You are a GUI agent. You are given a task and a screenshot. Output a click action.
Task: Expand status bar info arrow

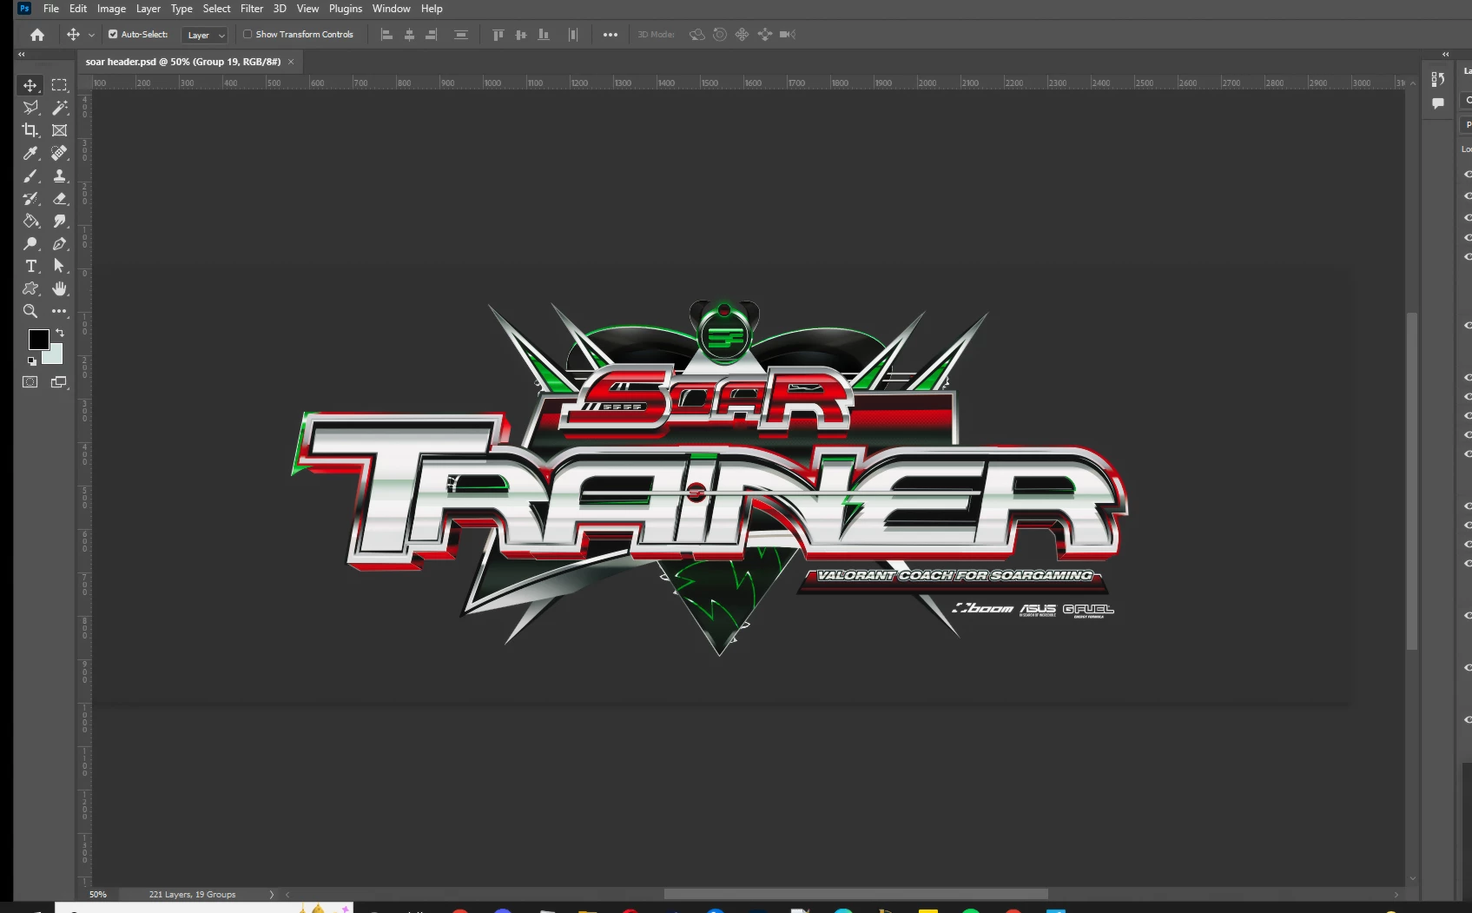272,894
